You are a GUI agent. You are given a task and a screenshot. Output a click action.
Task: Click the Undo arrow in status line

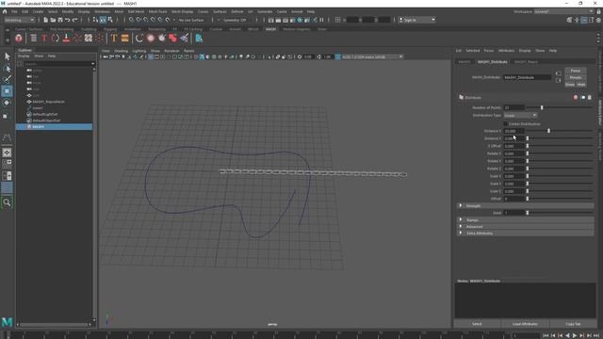(68, 20)
